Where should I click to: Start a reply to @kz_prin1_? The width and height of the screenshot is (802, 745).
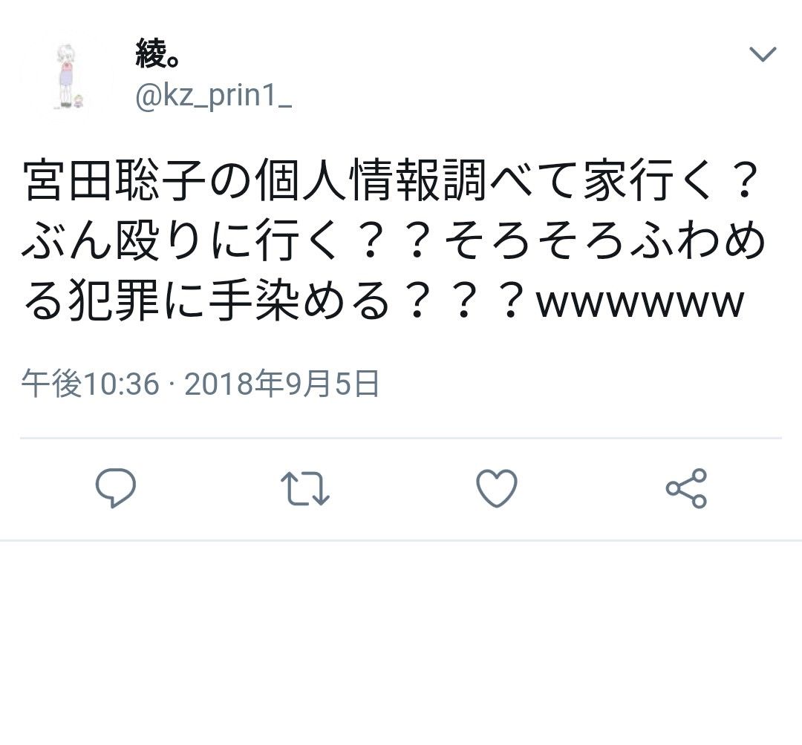(116, 488)
